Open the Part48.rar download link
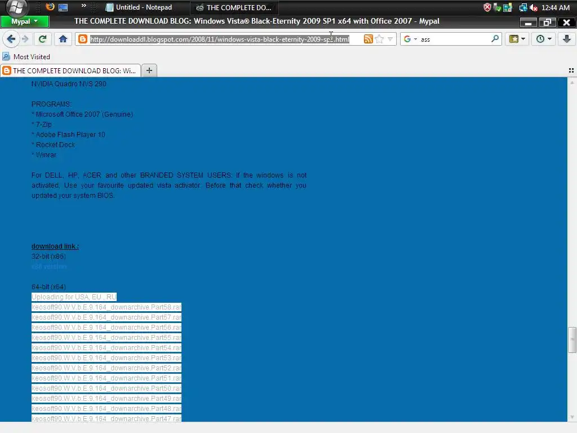This screenshot has width=577, height=433. tap(106, 409)
